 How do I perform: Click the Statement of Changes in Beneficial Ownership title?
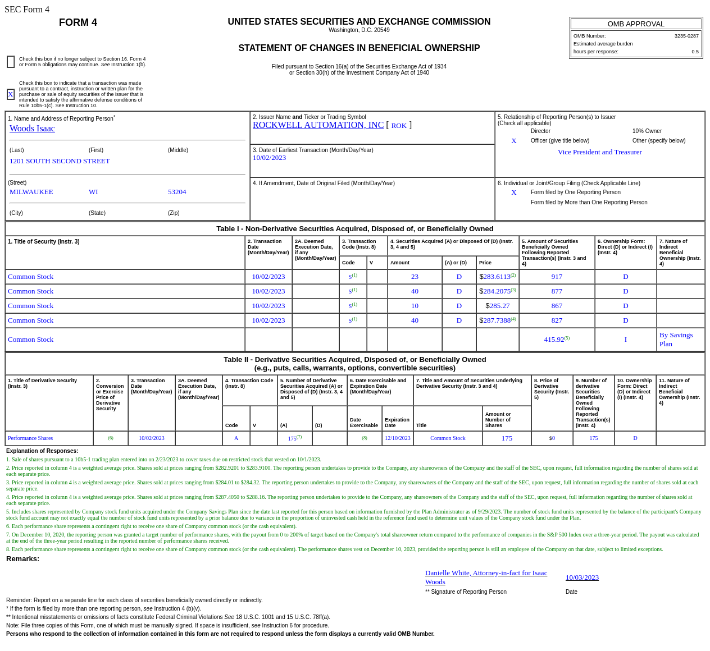pos(359,48)
